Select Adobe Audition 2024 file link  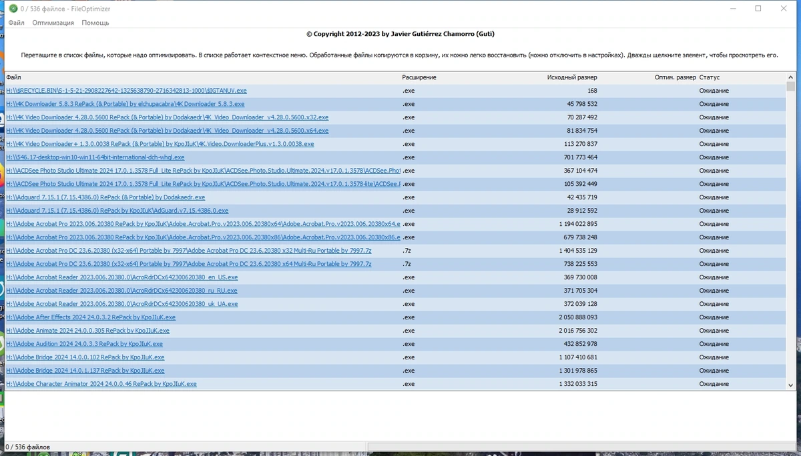(x=84, y=344)
